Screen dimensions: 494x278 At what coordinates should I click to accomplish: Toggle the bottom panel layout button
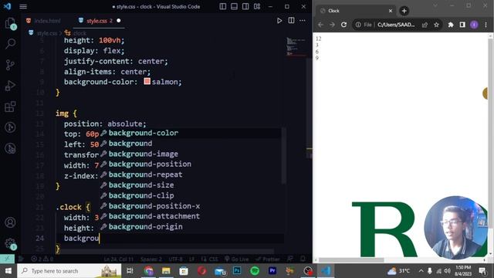(x=234, y=6)
